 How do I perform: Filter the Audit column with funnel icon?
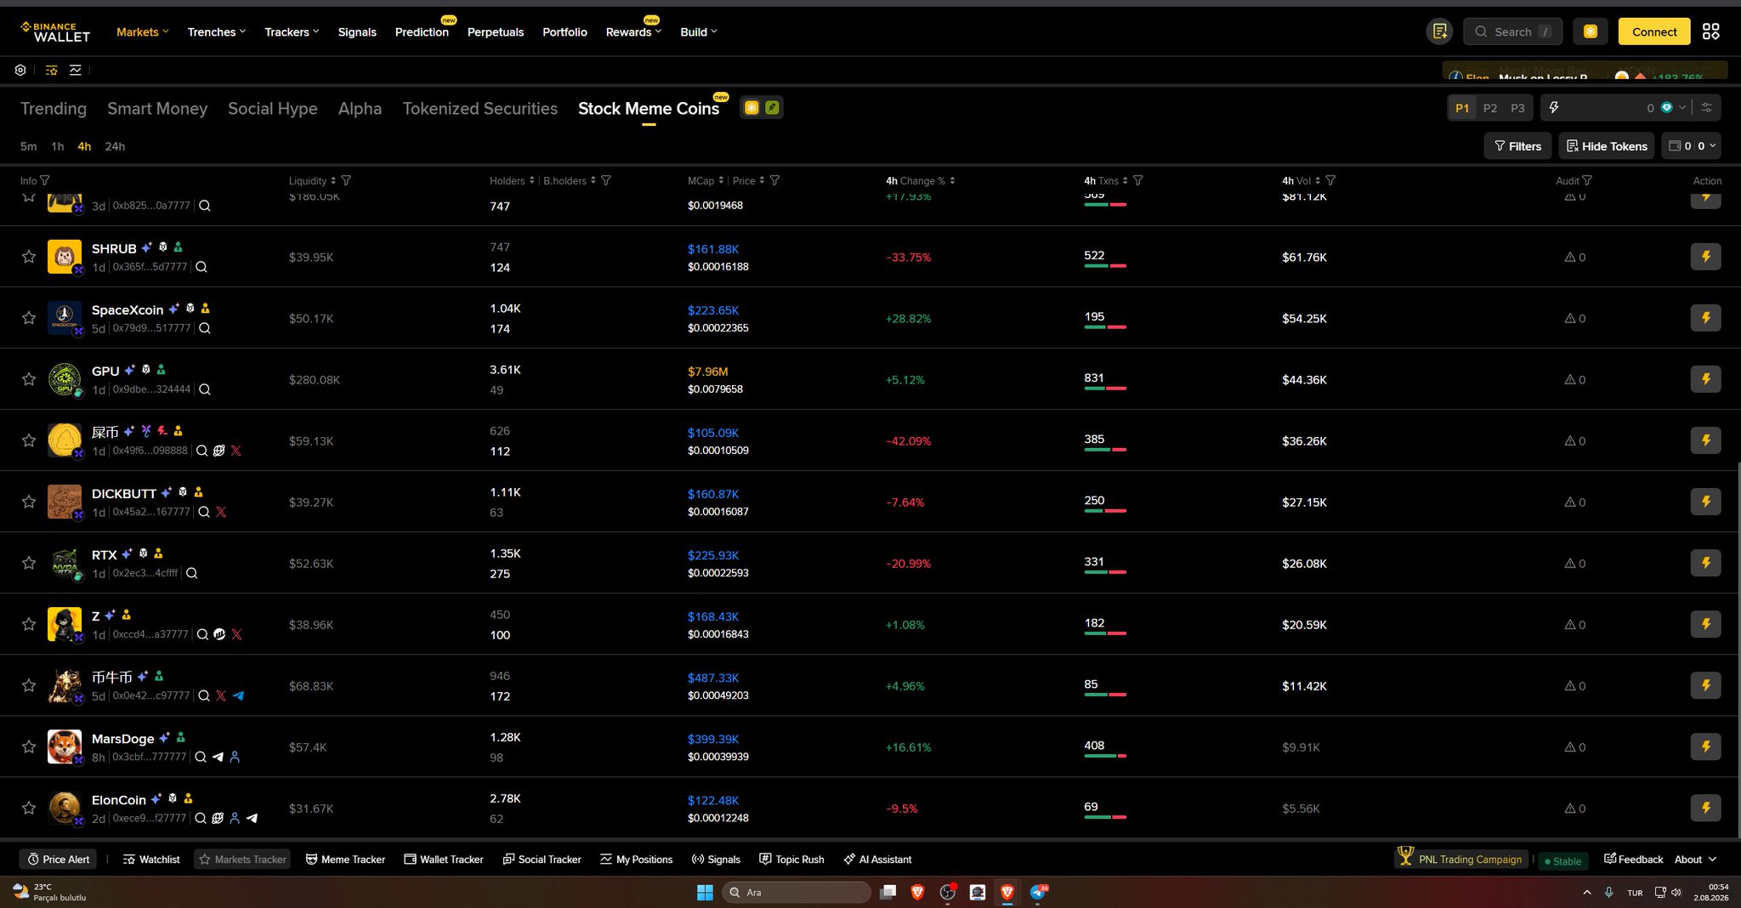(x=1587, y=181)
